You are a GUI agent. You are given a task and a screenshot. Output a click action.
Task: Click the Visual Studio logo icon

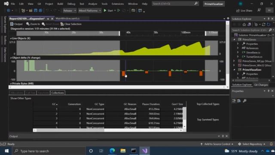point(6,4)
